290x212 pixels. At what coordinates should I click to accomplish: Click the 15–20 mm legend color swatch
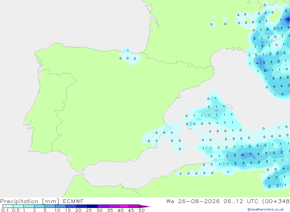click(71, 206)
